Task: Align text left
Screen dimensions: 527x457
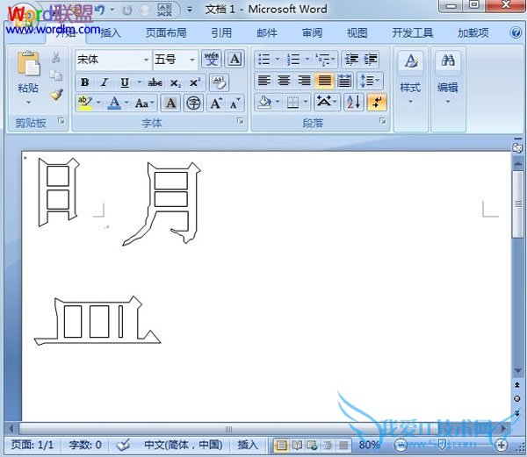Action: click(264, 81)
